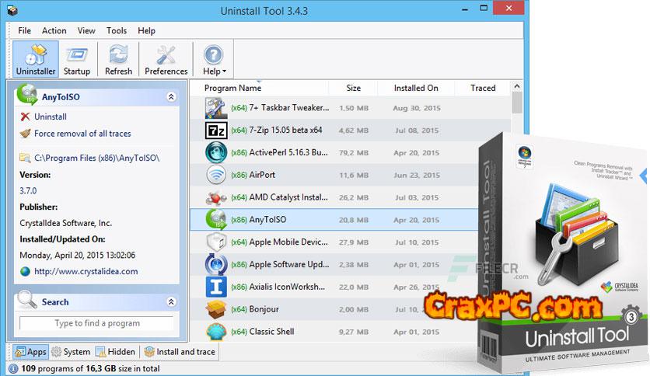Click the info icon in the status bar
Screen dimensions: 650x376
click(x=13, y=368)
